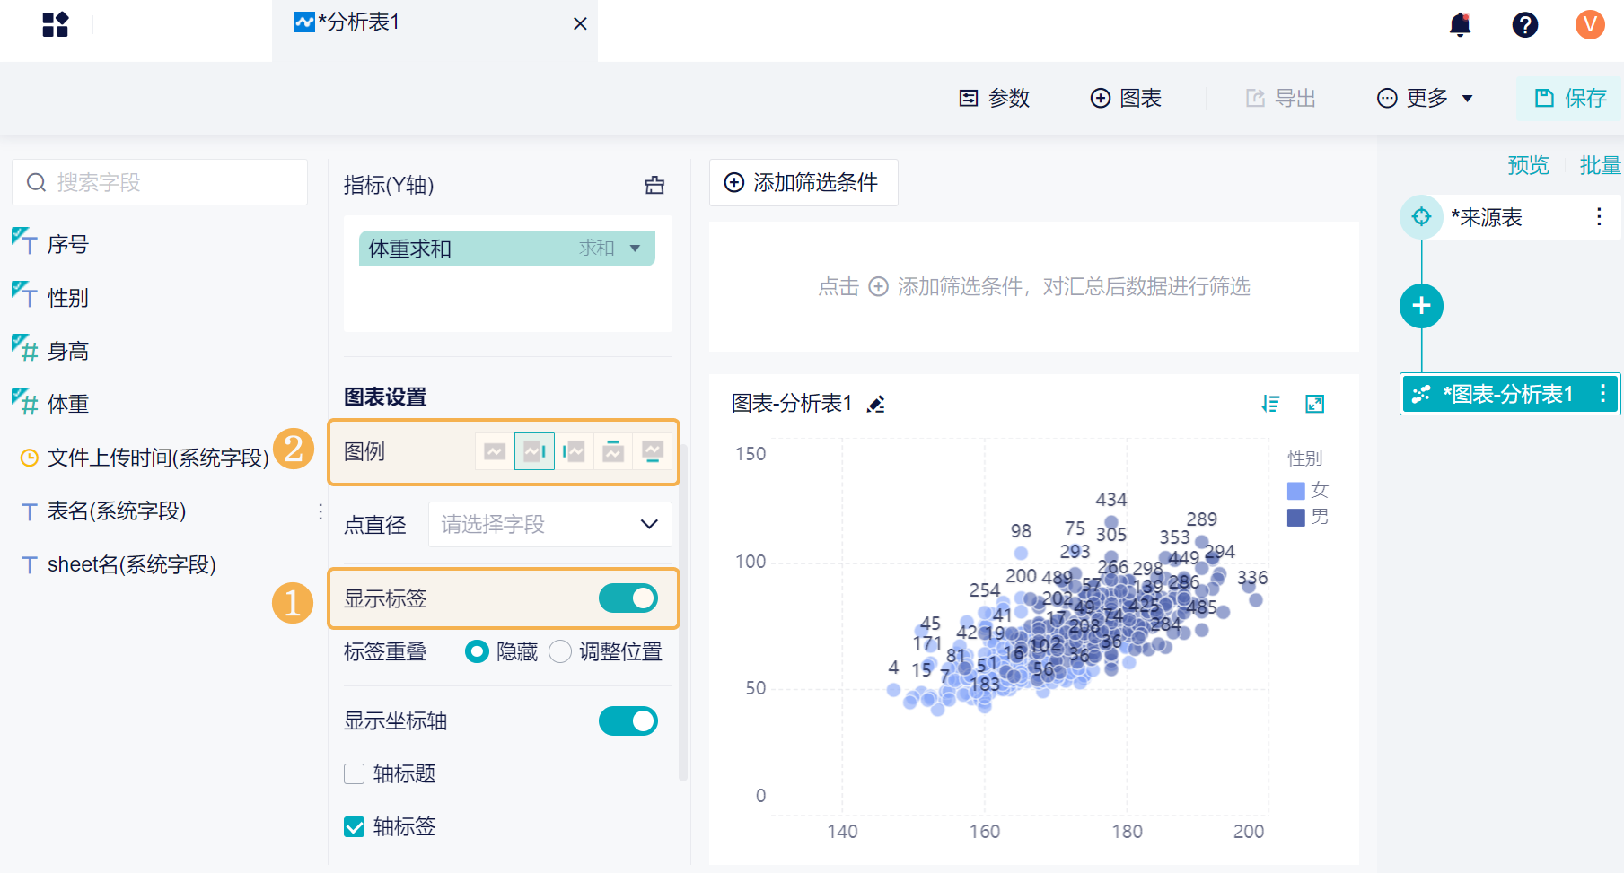This screenshot has width=1624, height=873.
Task: Select *图表-分析表1 node
Action: pos(1508,394)
